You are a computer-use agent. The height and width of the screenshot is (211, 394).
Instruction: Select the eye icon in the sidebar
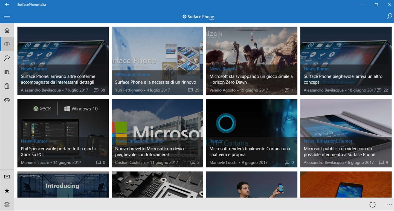coord(7,44)
